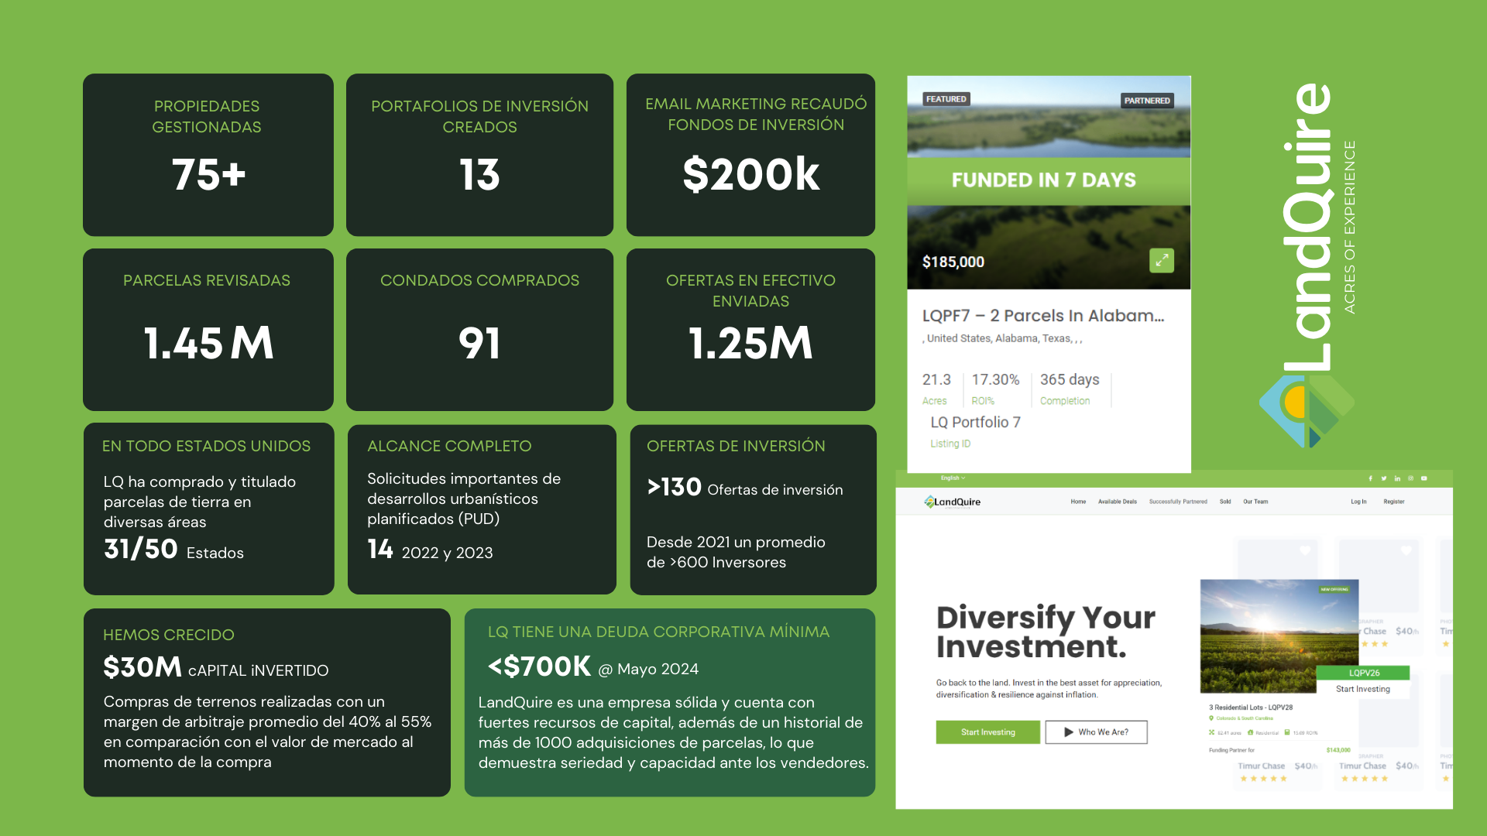1487x836 pixels.
Task: Click the Diversify Your Investment headline
Action: (1046, 632)
